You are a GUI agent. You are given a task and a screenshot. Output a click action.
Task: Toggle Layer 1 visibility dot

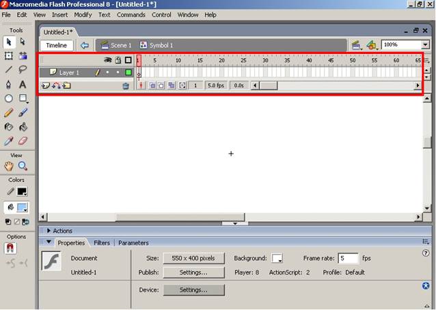point(107,72)
